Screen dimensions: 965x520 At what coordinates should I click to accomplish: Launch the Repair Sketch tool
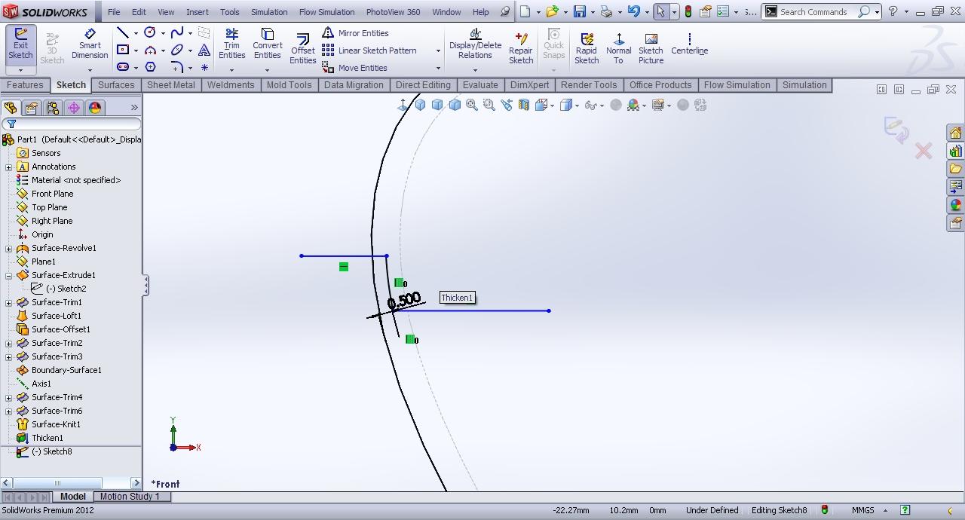click(x=521, y=47)
